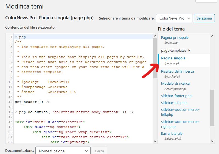Screen dimensions: 219x154
Task: Open the theme selector dropdown ColorNews Pro
Action: tap(174, 18)
